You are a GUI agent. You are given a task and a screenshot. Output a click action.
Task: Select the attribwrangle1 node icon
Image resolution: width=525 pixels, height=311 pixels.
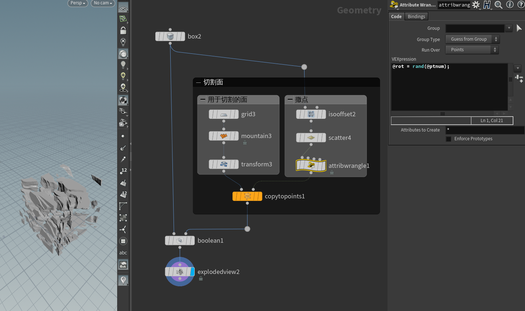pos(311,166)
